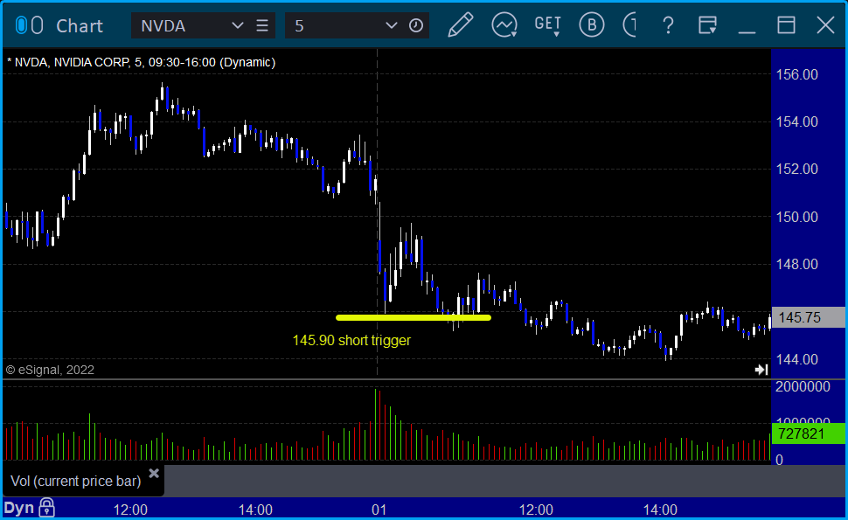Minimize the Chart window
848x520 pixels.
click(x=747, y=31)
